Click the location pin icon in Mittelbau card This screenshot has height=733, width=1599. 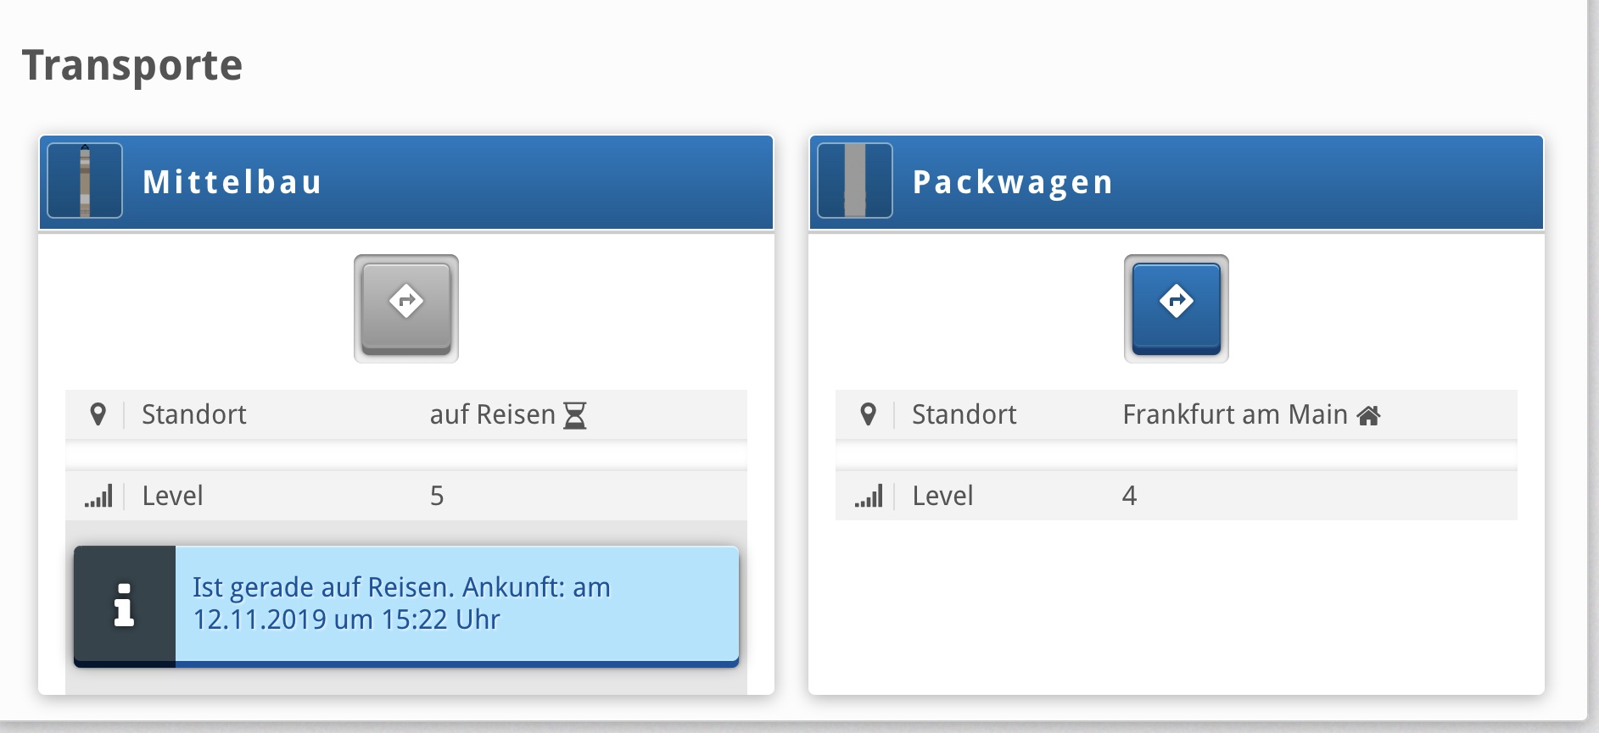click(98, 414)
